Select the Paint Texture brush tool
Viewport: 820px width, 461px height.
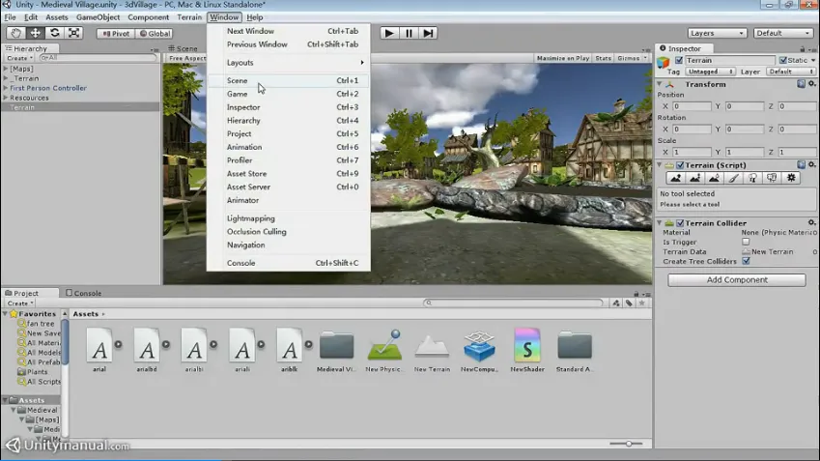click(x=734, y=179)
